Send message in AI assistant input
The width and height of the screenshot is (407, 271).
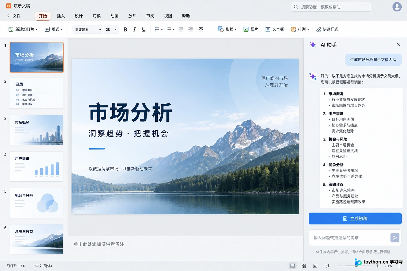click(395, 238)
